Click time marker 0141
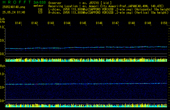Viewport: 170px width, 110px height. point(18,23)
